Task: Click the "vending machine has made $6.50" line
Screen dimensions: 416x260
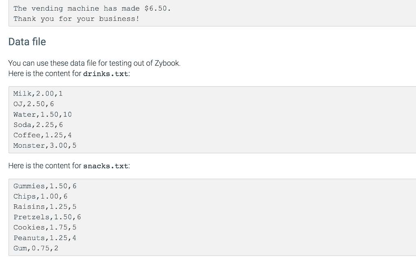Action: [x=92, y=9]
